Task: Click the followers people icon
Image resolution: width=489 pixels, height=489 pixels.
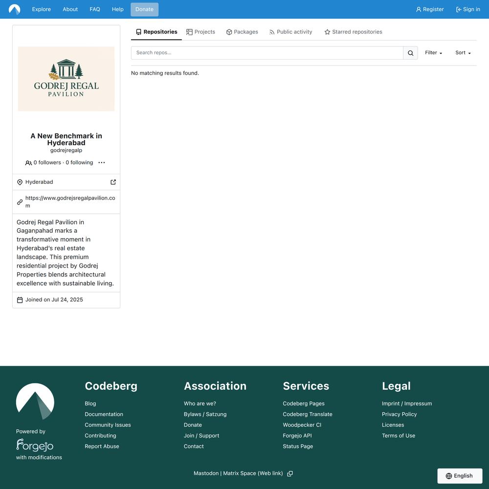Action: pyautogui.click(x=28, y=163)
